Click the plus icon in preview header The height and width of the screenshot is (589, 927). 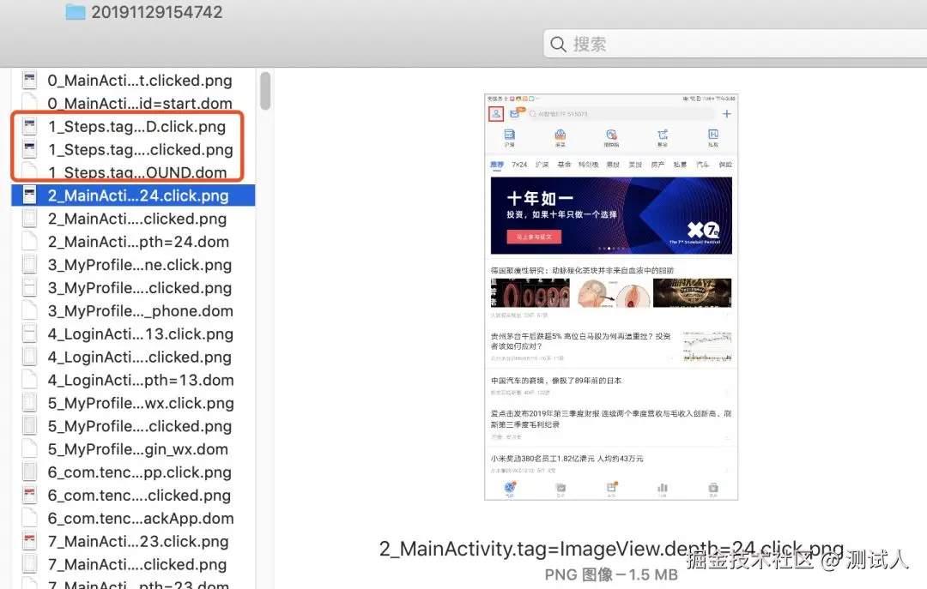pos(727,113)
